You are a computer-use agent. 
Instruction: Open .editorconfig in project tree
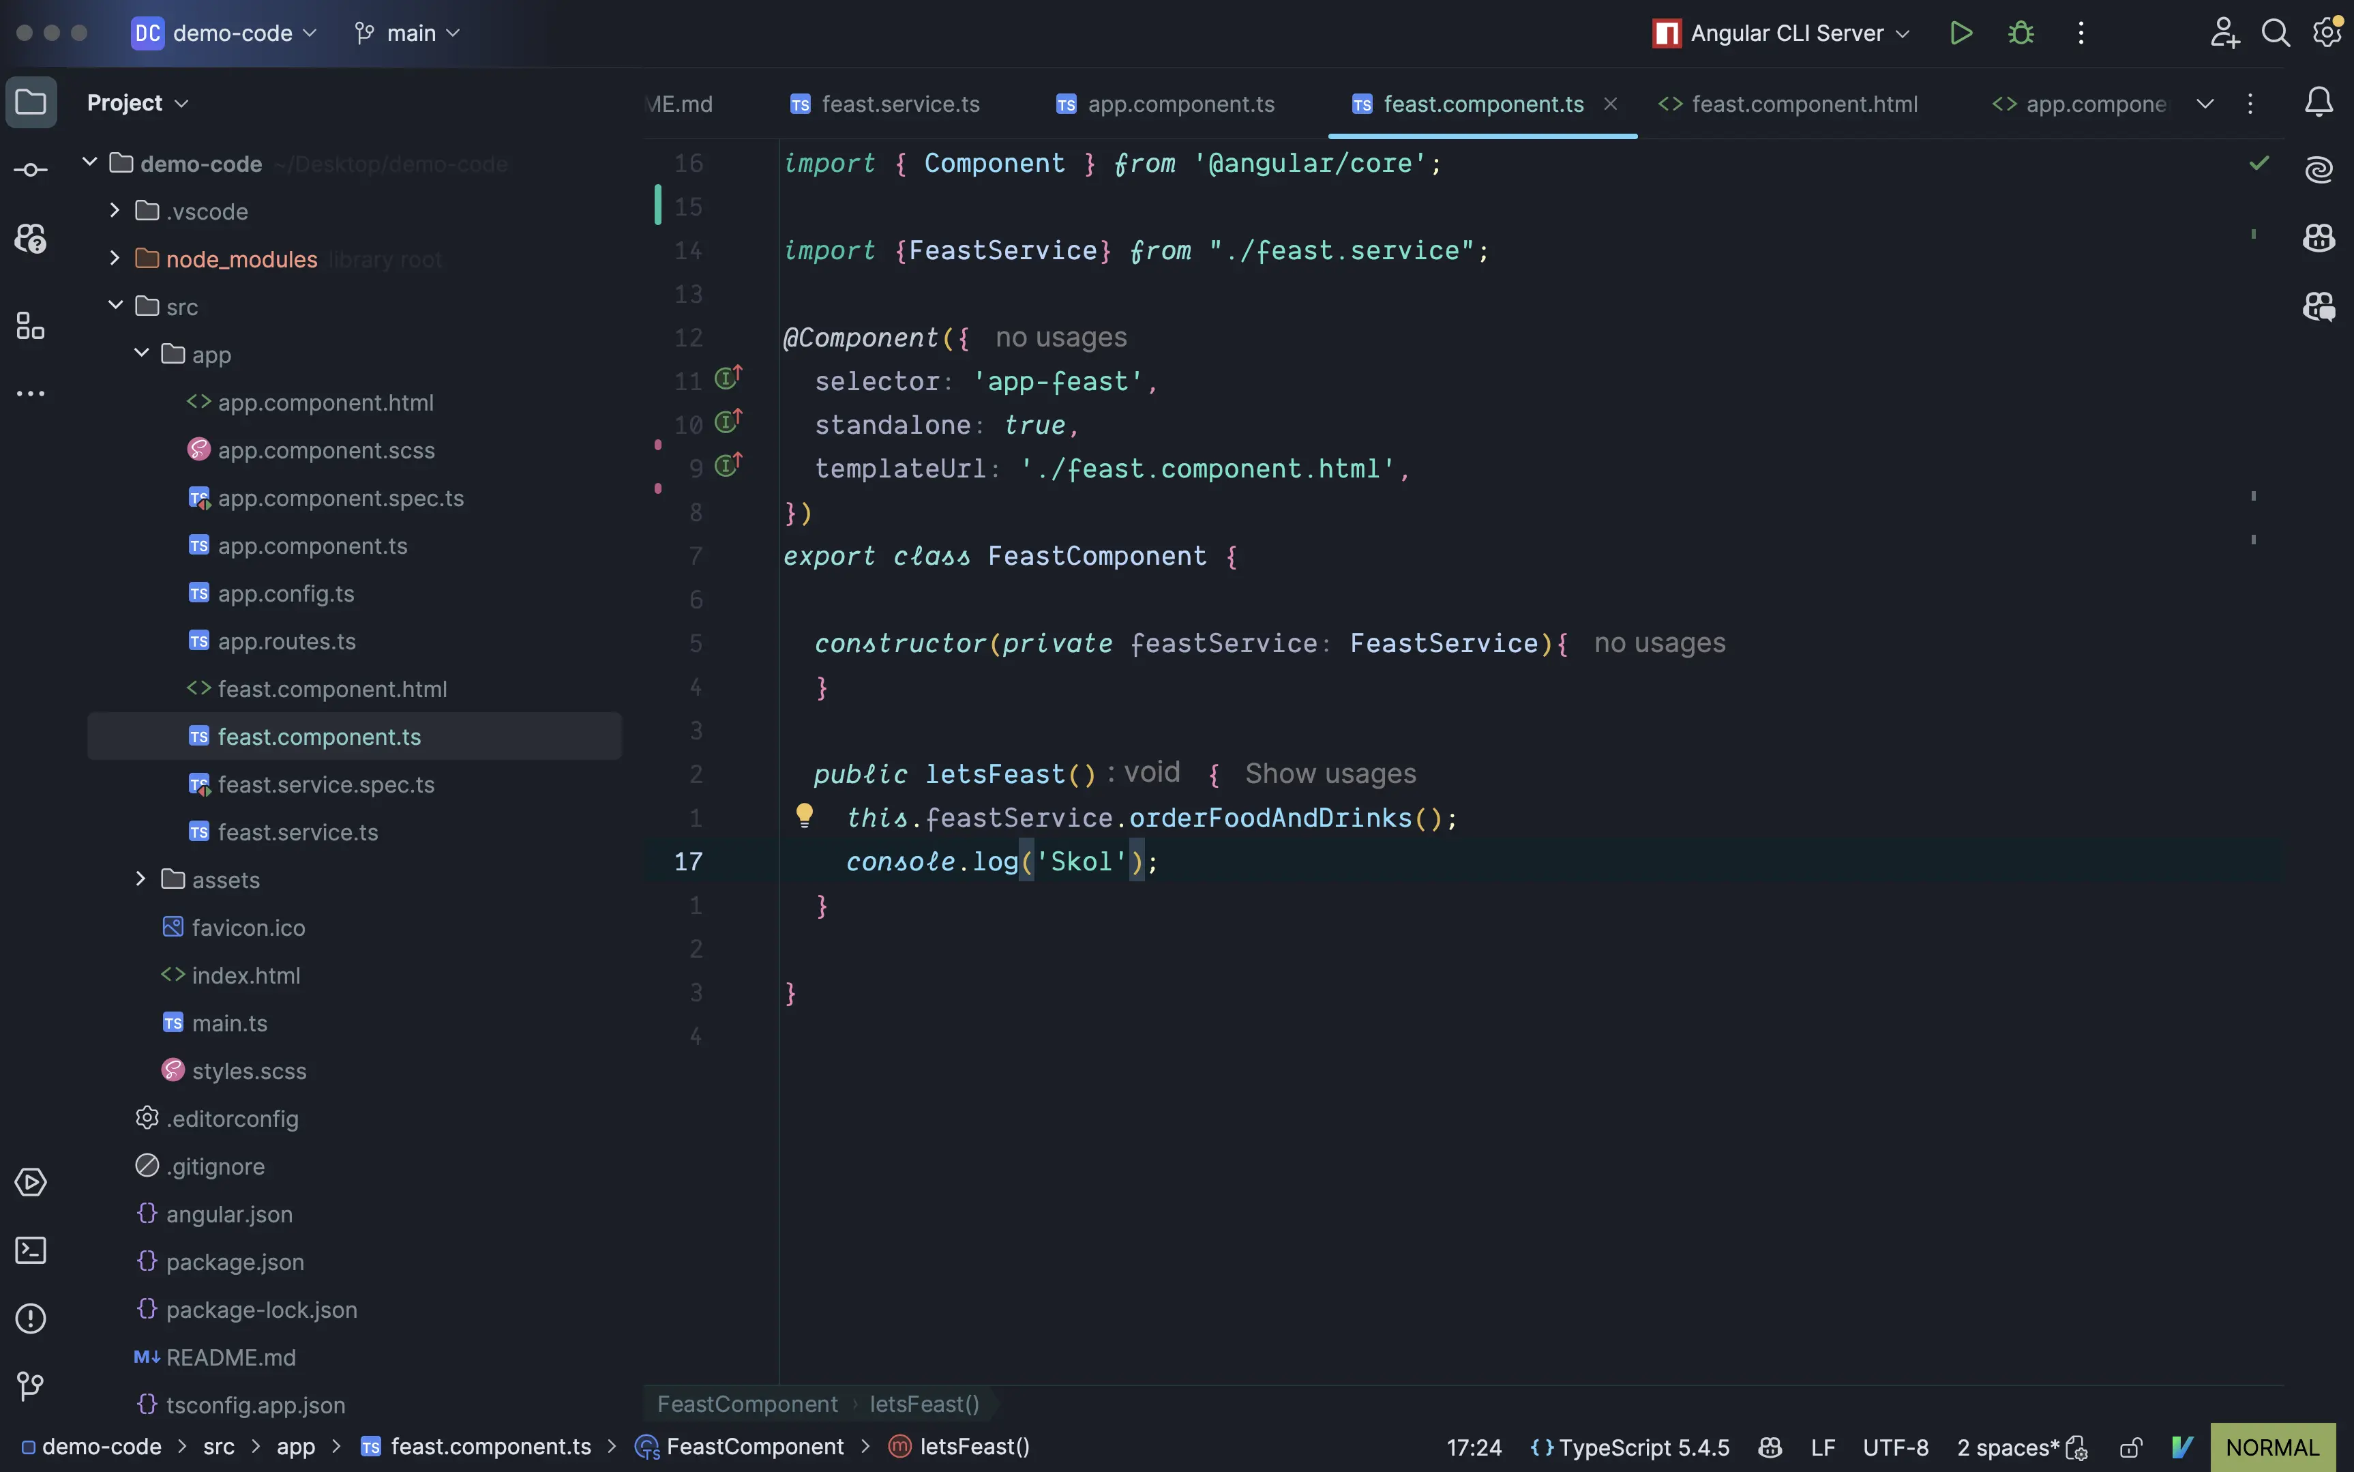coord(216,1117)
